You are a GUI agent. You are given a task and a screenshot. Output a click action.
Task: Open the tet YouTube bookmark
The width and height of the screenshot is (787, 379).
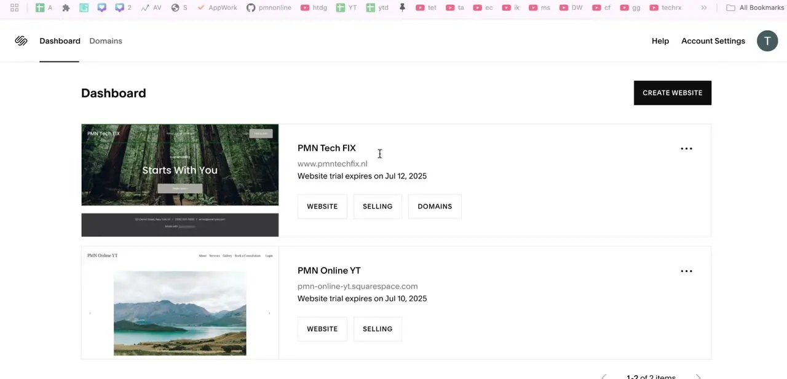426,7
